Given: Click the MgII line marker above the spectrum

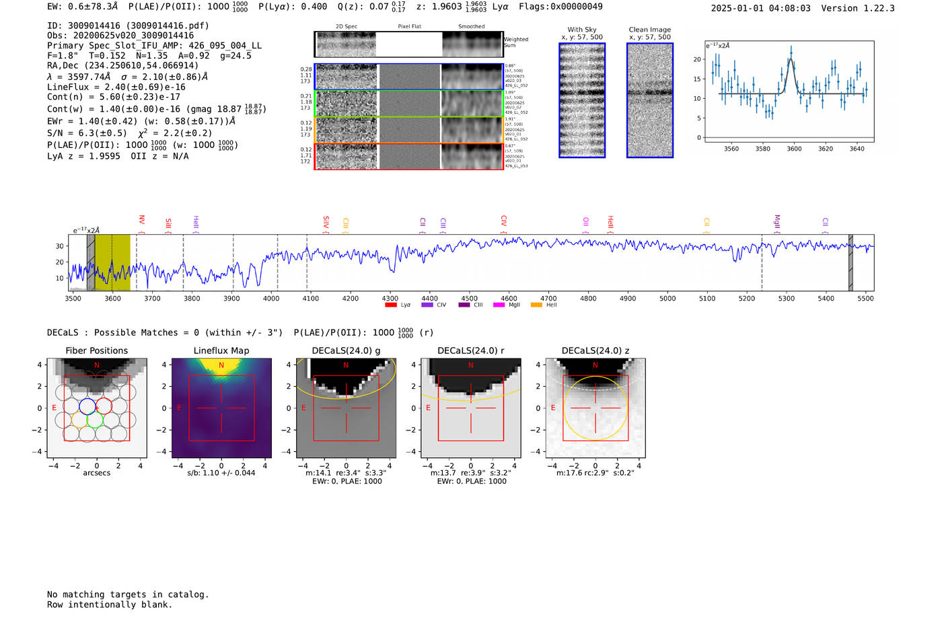Looking at the screenshot, I should [777, 222].
